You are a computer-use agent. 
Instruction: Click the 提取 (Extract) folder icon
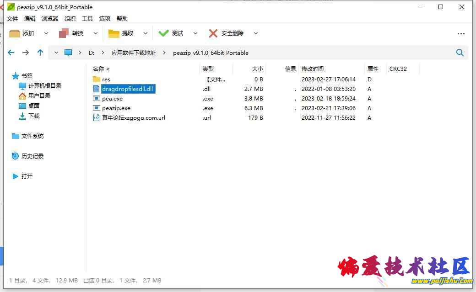click(114, 33)
